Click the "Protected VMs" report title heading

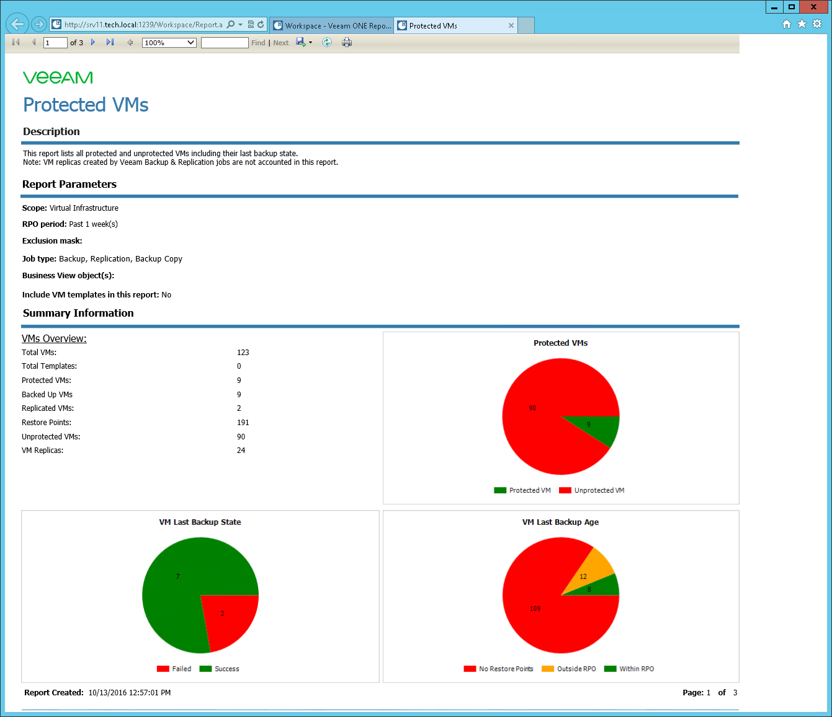click(x=86, y=105)
